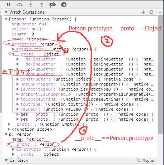Image resolution: width=164 pixels, height=165 pixels.
Task: Expand the isPrototypeOf function row
Action: point(18,89)
